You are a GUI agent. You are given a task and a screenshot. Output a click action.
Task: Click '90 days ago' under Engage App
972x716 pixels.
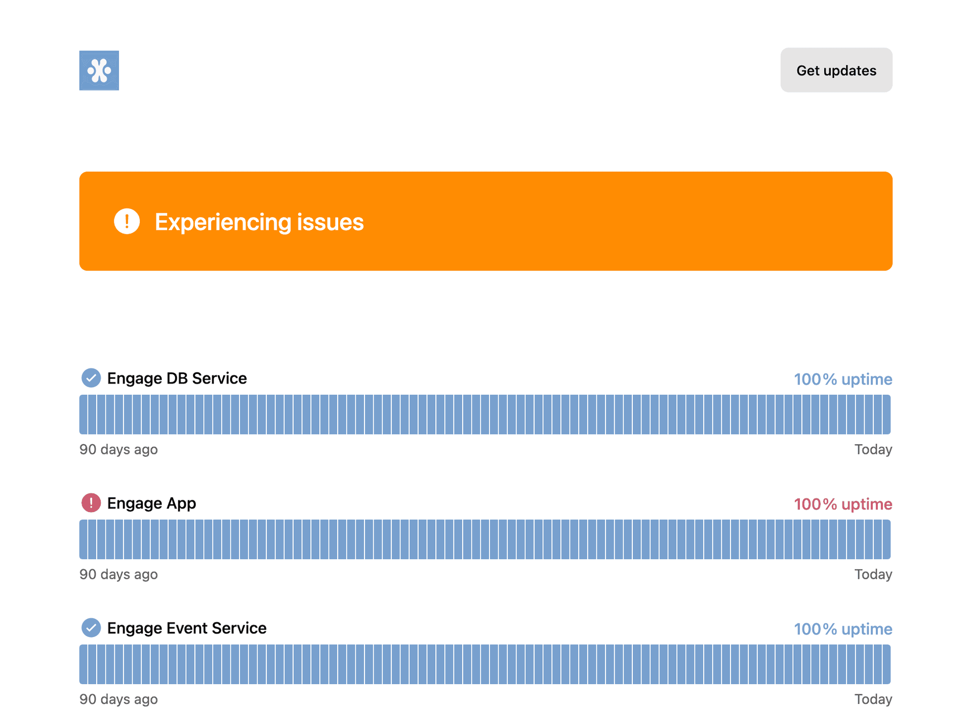[x=118, y=574]
